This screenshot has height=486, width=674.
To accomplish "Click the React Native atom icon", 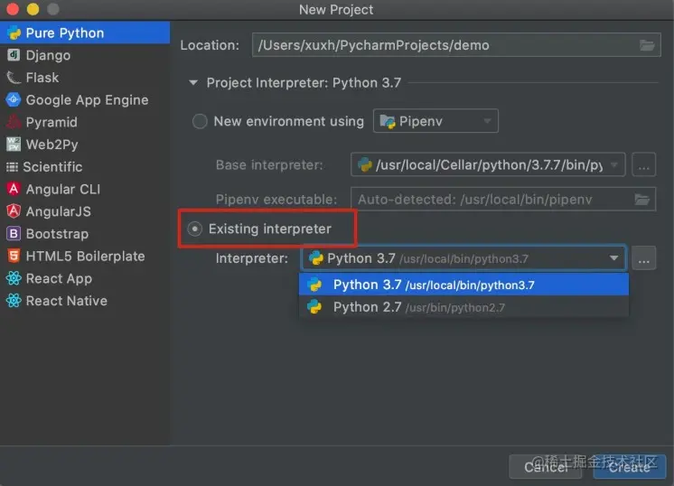I will (x=14, y=301).
